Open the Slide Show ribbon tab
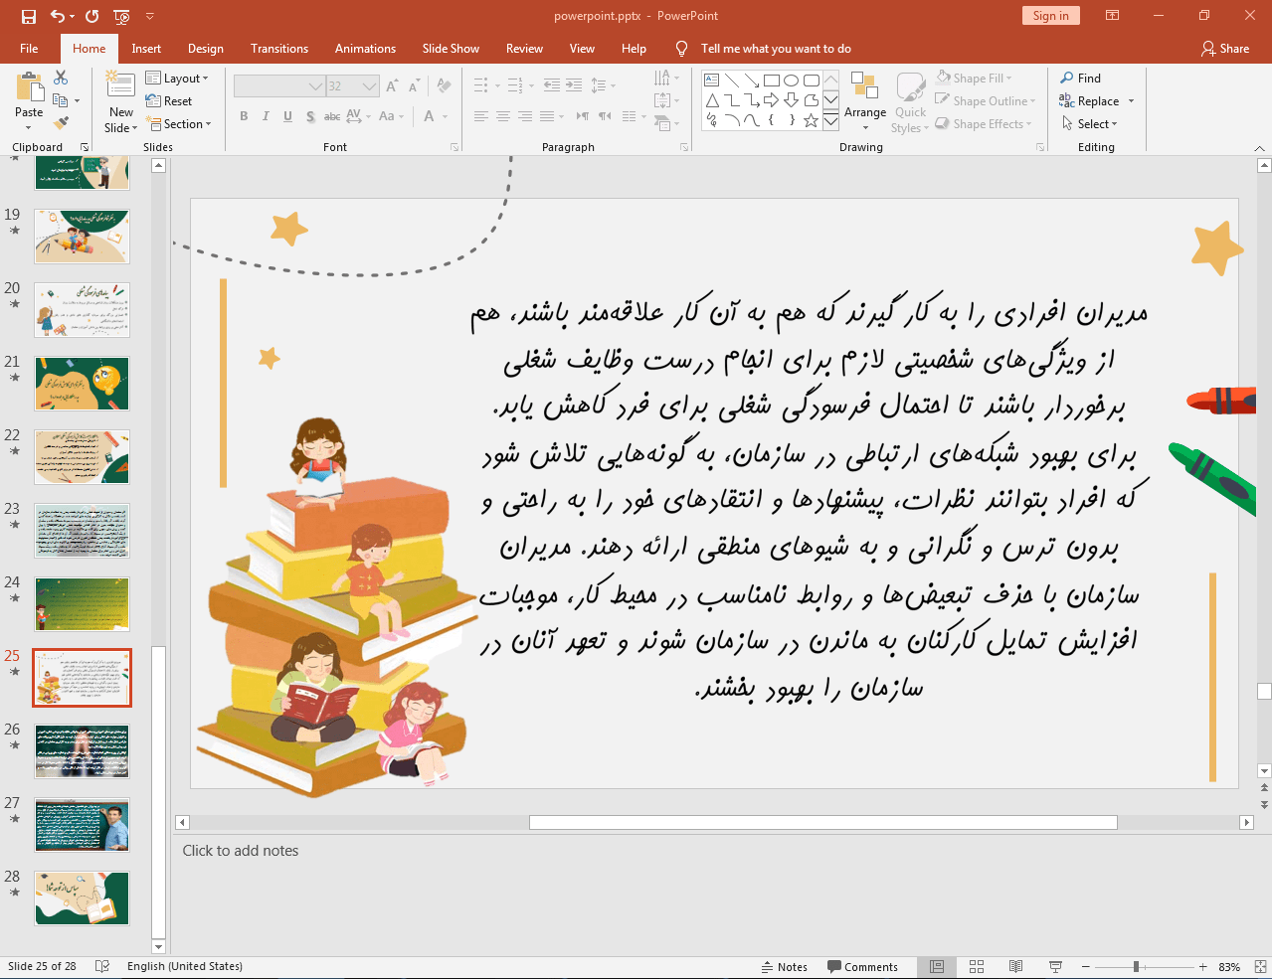The width and height of the screenshot is (1272, 979). tap(450, 48)
